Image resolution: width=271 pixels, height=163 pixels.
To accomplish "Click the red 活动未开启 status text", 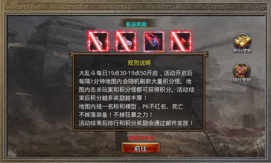I will click(x=141, y=138).
